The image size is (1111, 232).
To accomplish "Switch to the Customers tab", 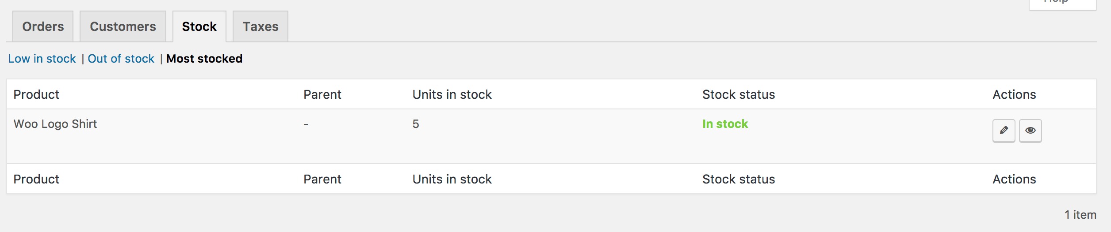I will [123, 26].
